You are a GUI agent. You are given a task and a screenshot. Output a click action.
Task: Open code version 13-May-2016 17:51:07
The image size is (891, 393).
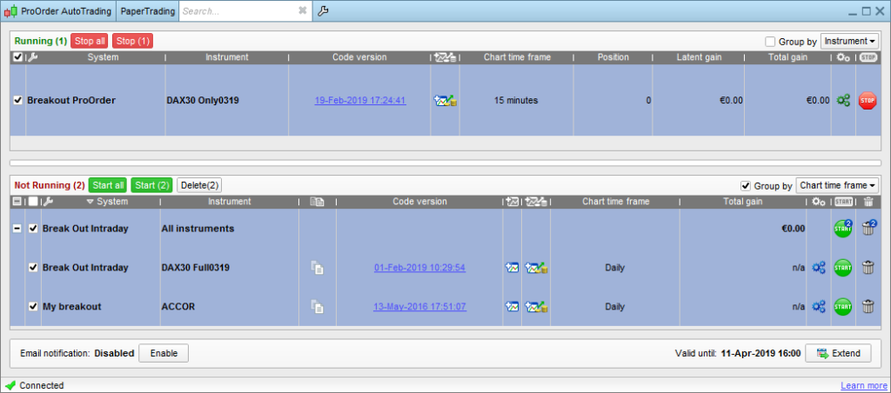(x=420, y=307)
